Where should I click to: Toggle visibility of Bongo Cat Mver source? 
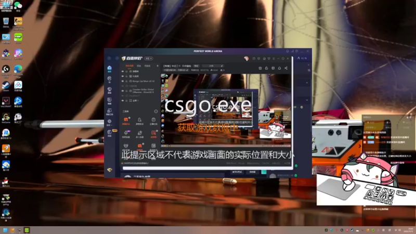[123, 81]
